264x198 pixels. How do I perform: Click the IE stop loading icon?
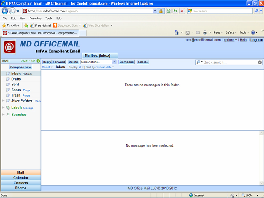pos(182,11)
